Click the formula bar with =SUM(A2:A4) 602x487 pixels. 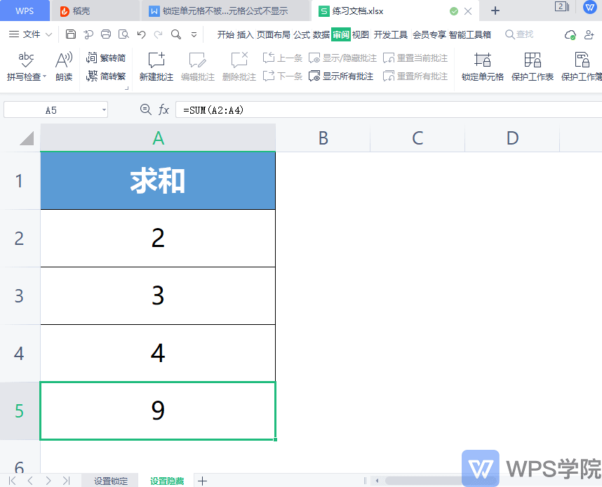(389, 110)
